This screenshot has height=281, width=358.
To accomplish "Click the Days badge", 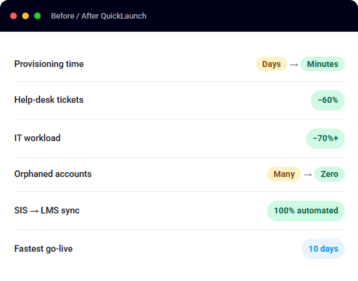I will pyautogui.click(x=271, y=64).
